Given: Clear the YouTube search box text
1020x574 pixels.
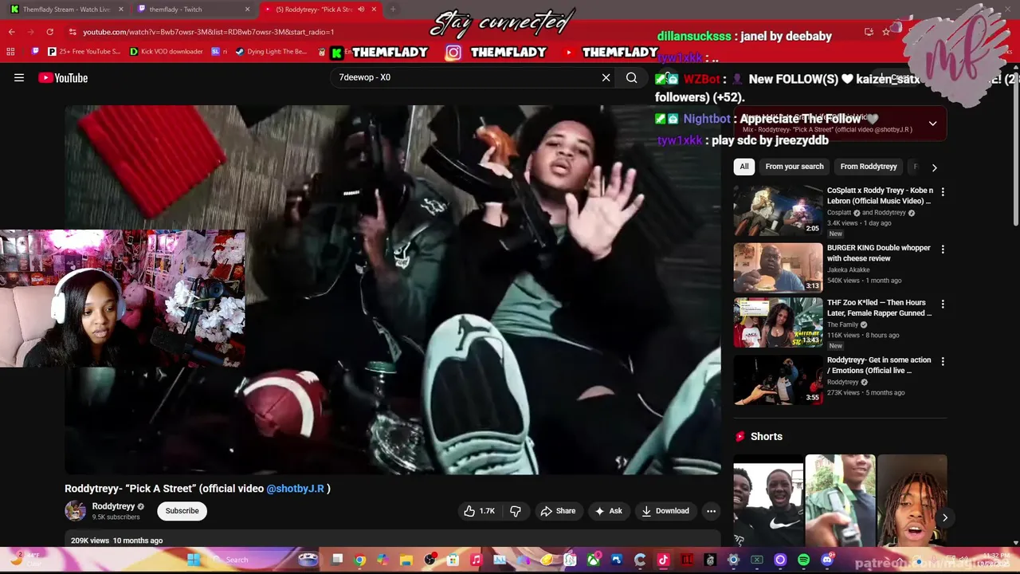Looking at the screenshot, I should (x=606, y=77).
